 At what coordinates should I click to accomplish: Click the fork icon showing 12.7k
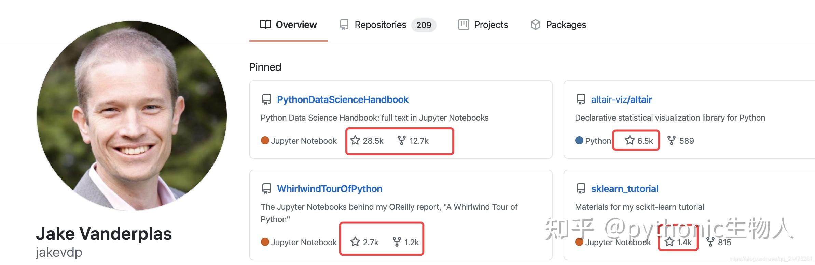click(x=401, y=140)
